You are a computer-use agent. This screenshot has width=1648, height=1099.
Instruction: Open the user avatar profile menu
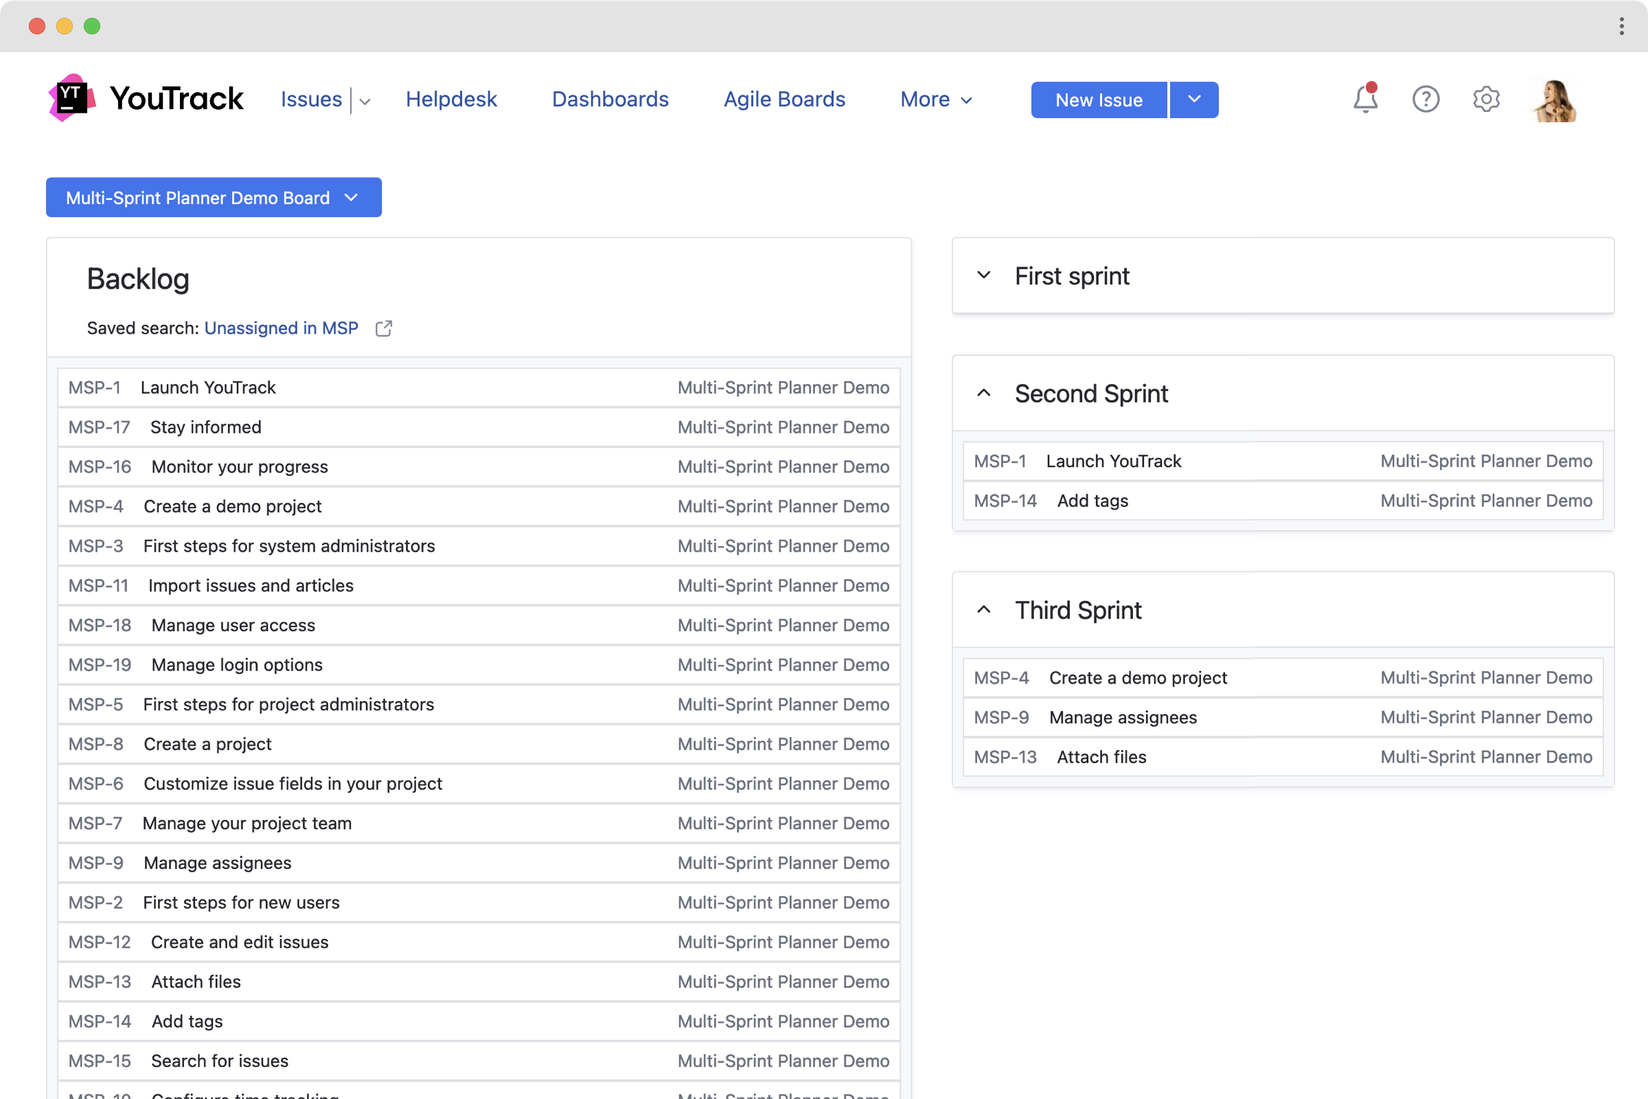tap(1553, 99)
